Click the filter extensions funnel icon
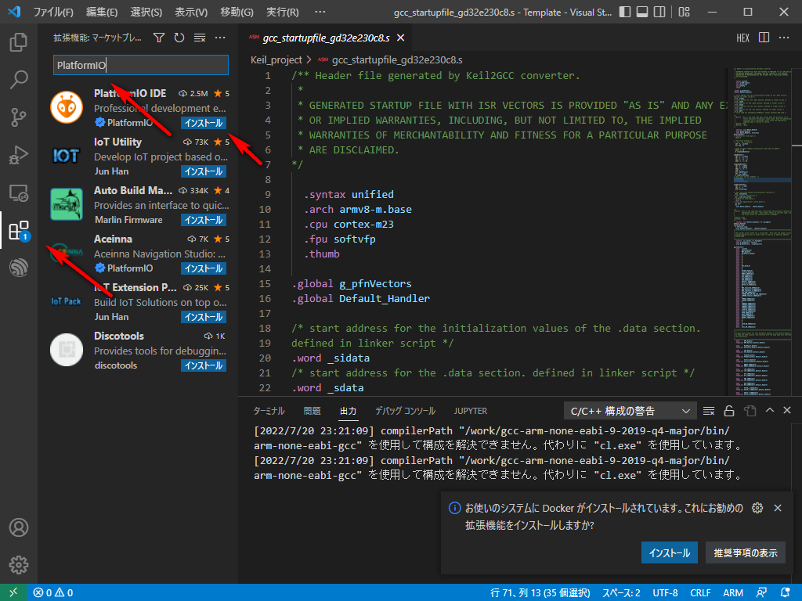 pyautogui.click(x=159, y=38)
